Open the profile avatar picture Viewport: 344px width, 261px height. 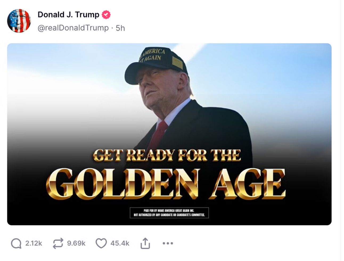(x=19, y=21)
